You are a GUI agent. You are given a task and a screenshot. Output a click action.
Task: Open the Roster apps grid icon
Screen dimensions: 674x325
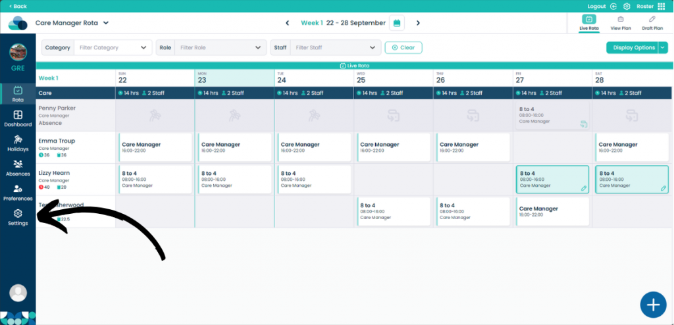[x=661, y=7]
